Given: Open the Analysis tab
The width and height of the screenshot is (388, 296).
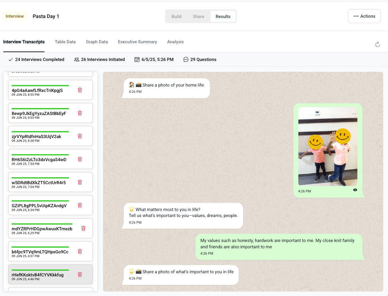Looking at the screenshot, I should click(x=176, y=42).
